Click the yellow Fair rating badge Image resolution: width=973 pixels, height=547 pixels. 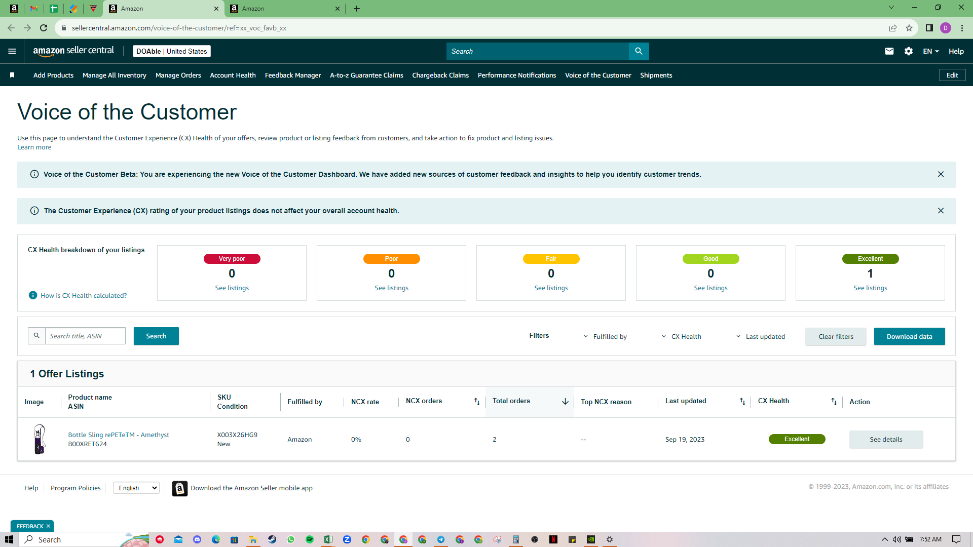(551, 259)
